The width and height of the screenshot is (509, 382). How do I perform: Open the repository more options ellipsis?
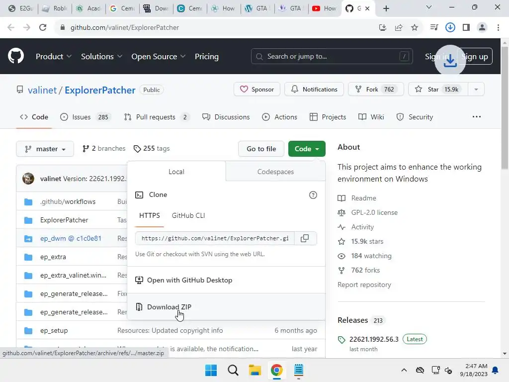tap(477, 116)
